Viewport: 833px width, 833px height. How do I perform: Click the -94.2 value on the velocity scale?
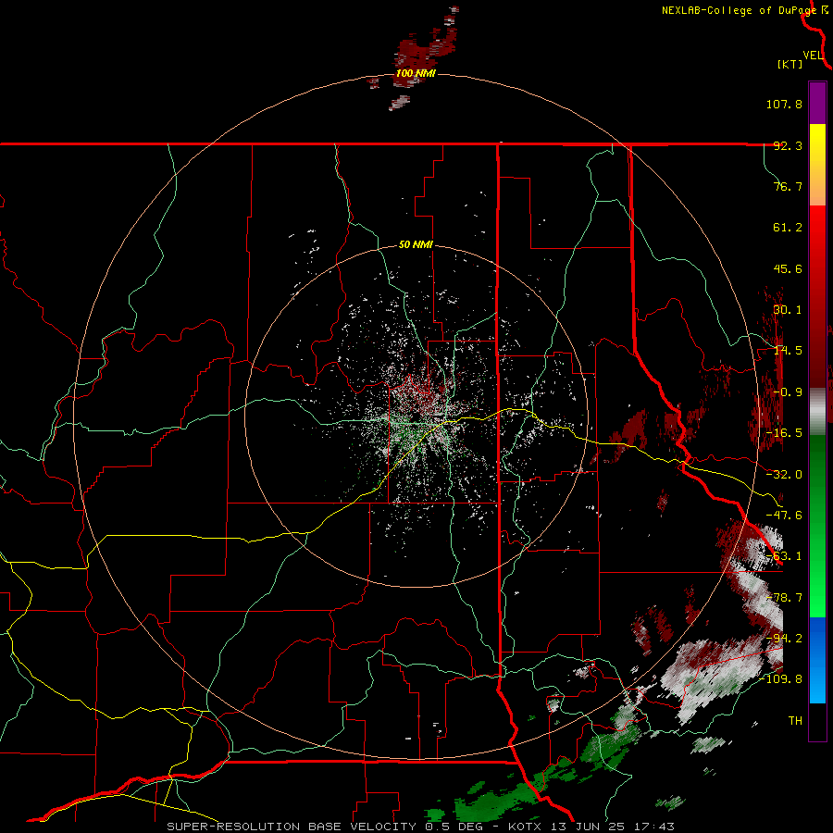pos(784,639)
